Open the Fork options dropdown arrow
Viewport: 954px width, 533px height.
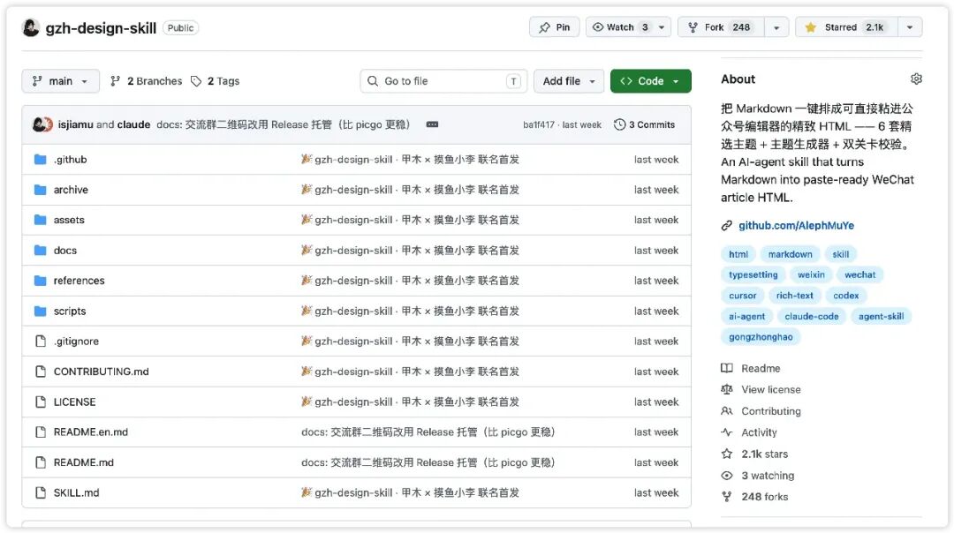click(776, 27)
